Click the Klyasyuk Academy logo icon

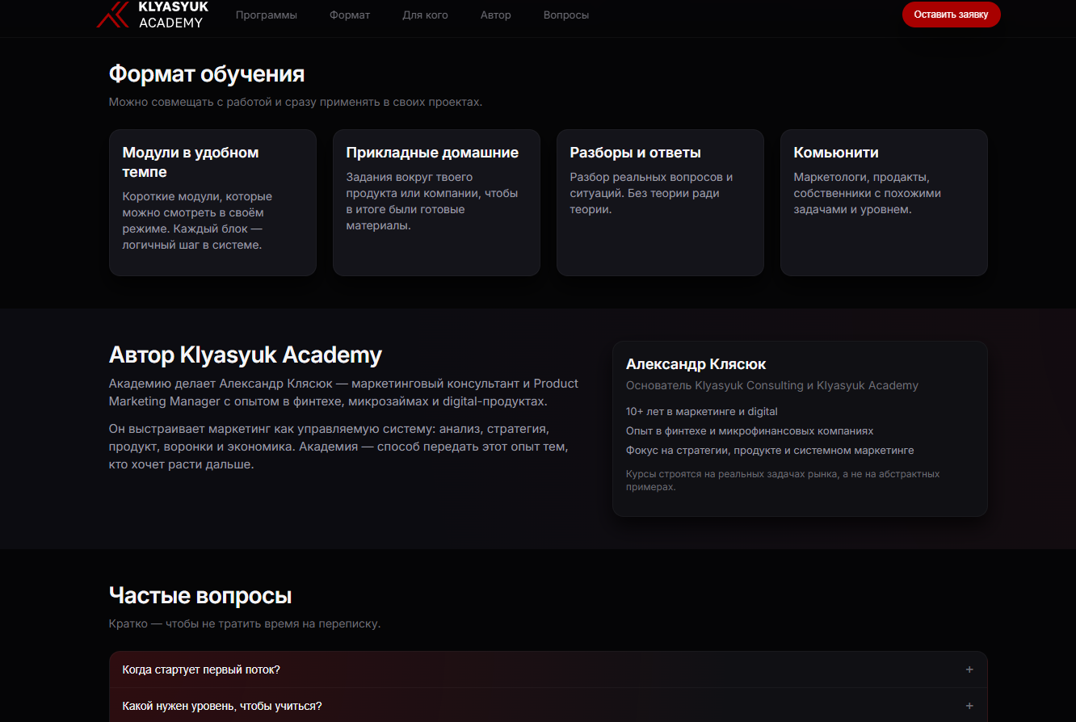click(112, 15)
